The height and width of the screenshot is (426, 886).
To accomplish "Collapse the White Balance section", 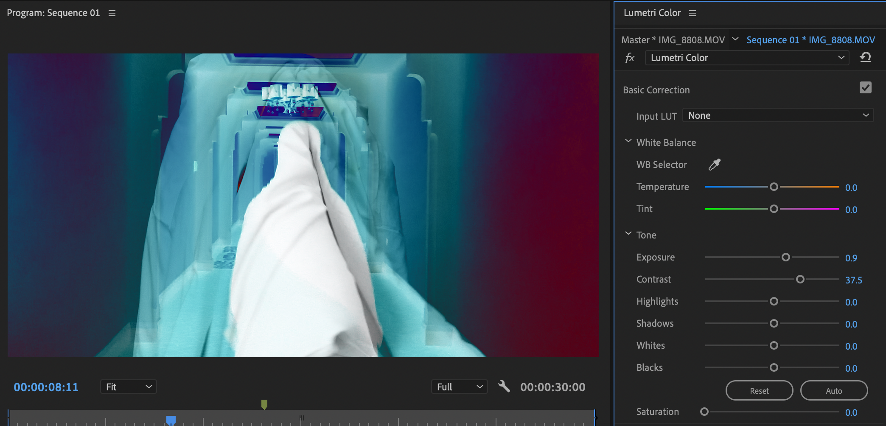I will [628, 142].
